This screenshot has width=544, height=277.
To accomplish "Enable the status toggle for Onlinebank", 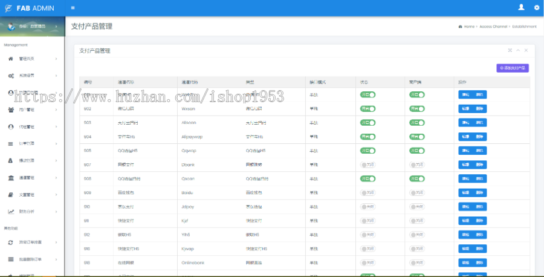I will coord(368,262).
